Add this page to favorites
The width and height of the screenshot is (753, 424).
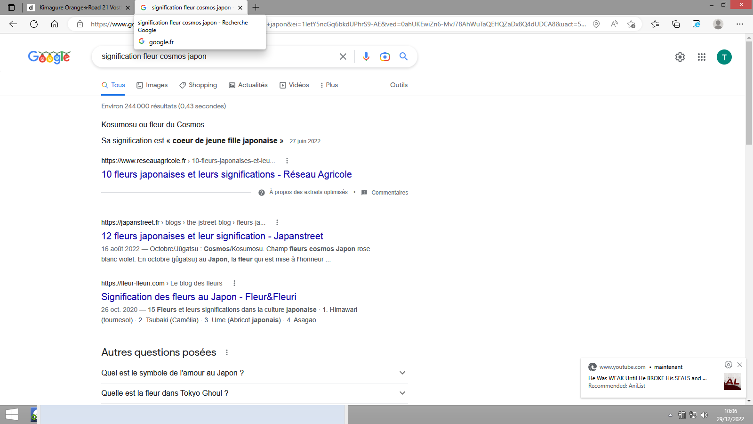[x=632, y=24]
